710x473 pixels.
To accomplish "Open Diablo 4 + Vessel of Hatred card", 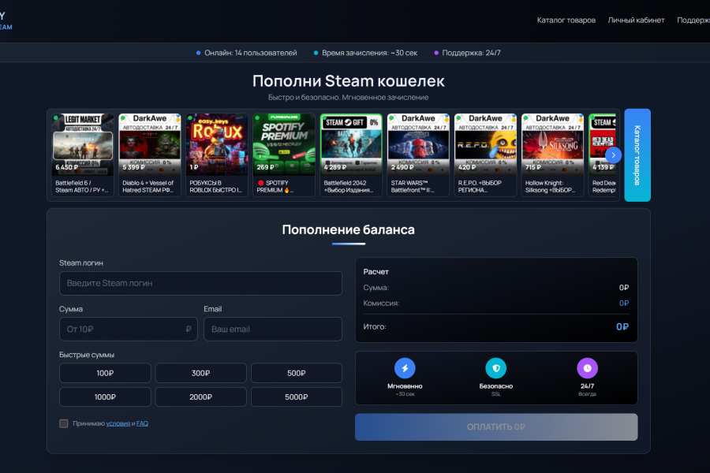I will (149, 155).
